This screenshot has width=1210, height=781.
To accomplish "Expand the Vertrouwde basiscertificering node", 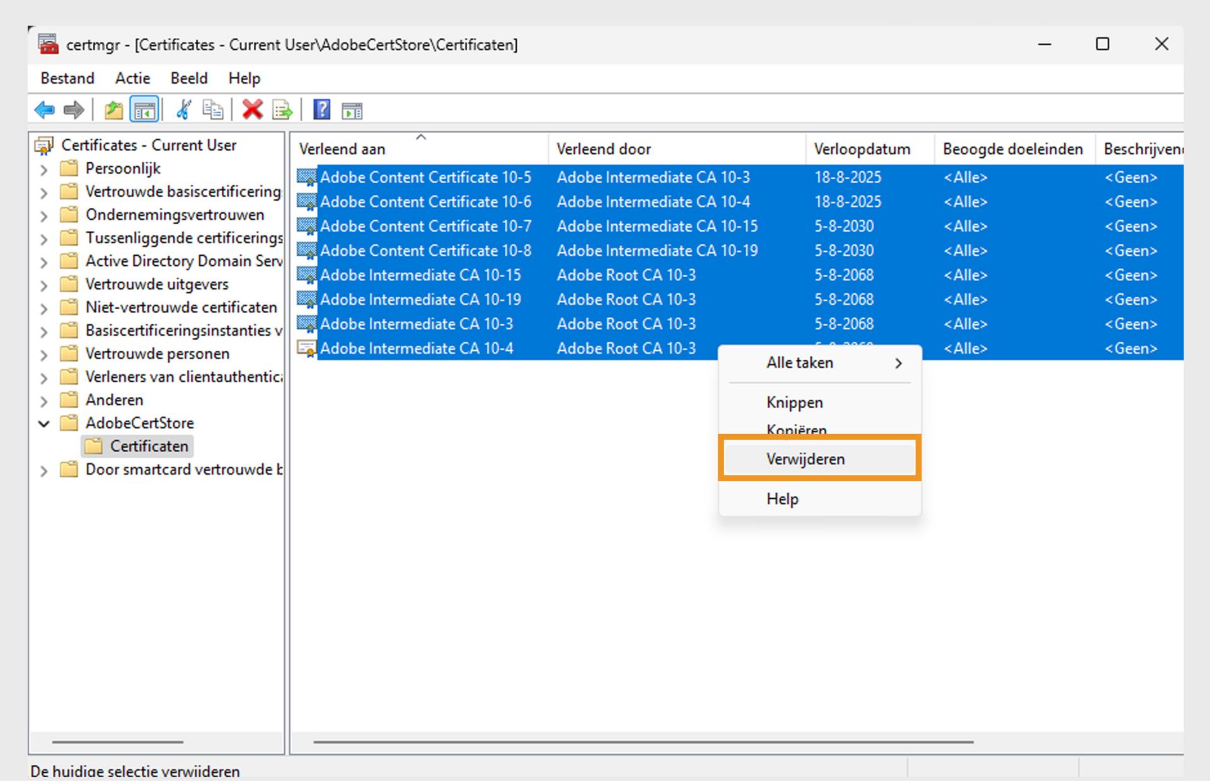I will point(43,193).
